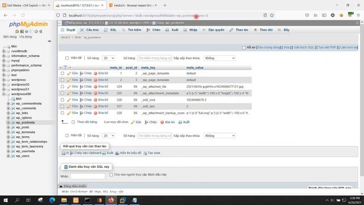This screenshot has height=205, width=364.
Task: Open Microsoft Edge from taskbar
Action: point(52,200)
